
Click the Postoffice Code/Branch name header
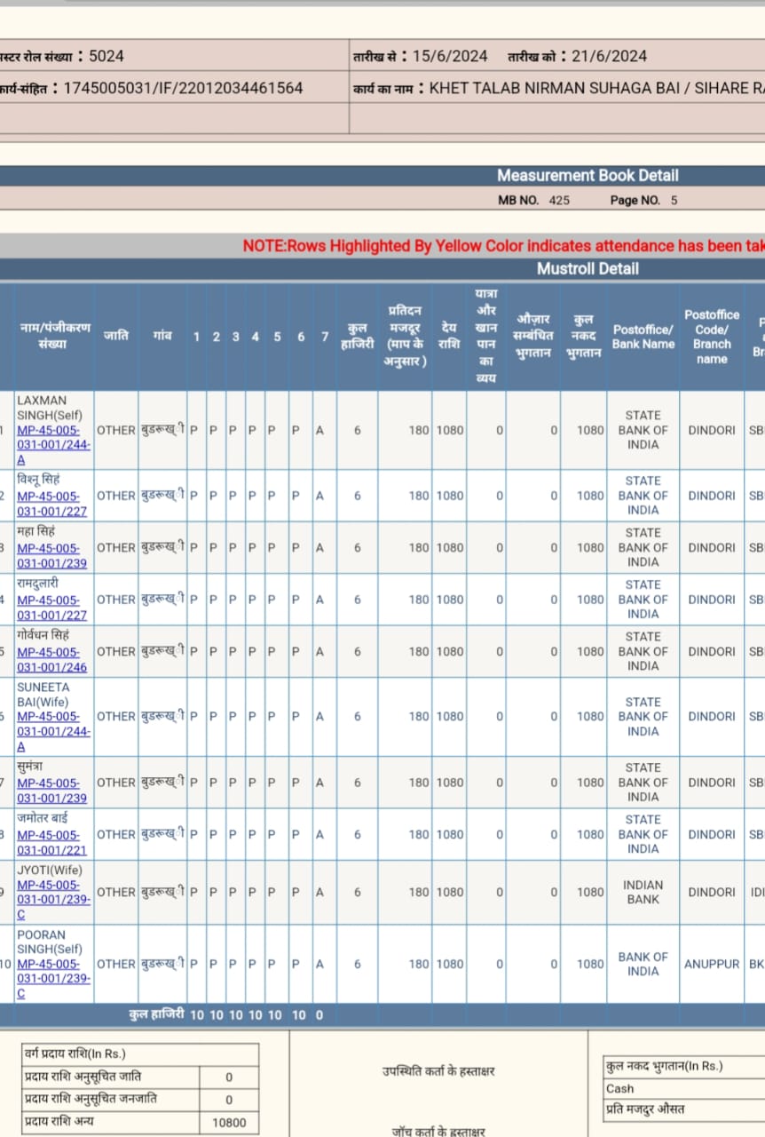pyautogui.click(x=712, y=336)
